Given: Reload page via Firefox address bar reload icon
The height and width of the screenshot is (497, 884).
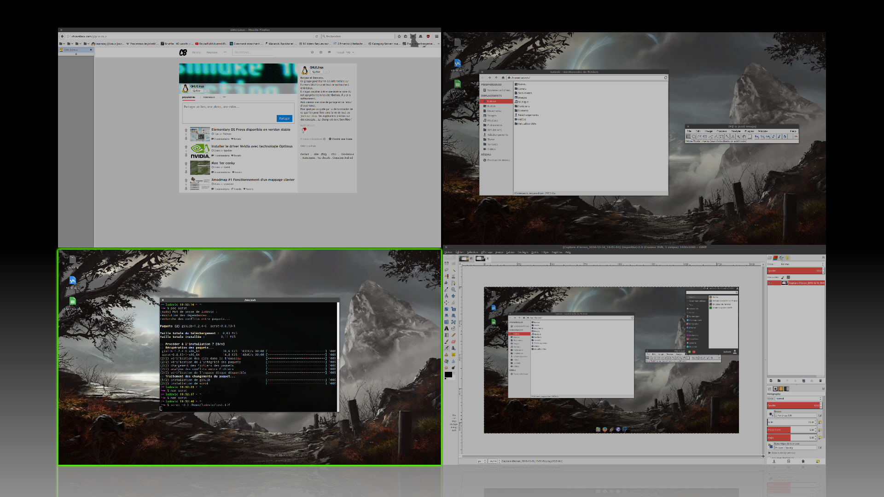Looking at the screenshot, I should click(x=316, y=36).
